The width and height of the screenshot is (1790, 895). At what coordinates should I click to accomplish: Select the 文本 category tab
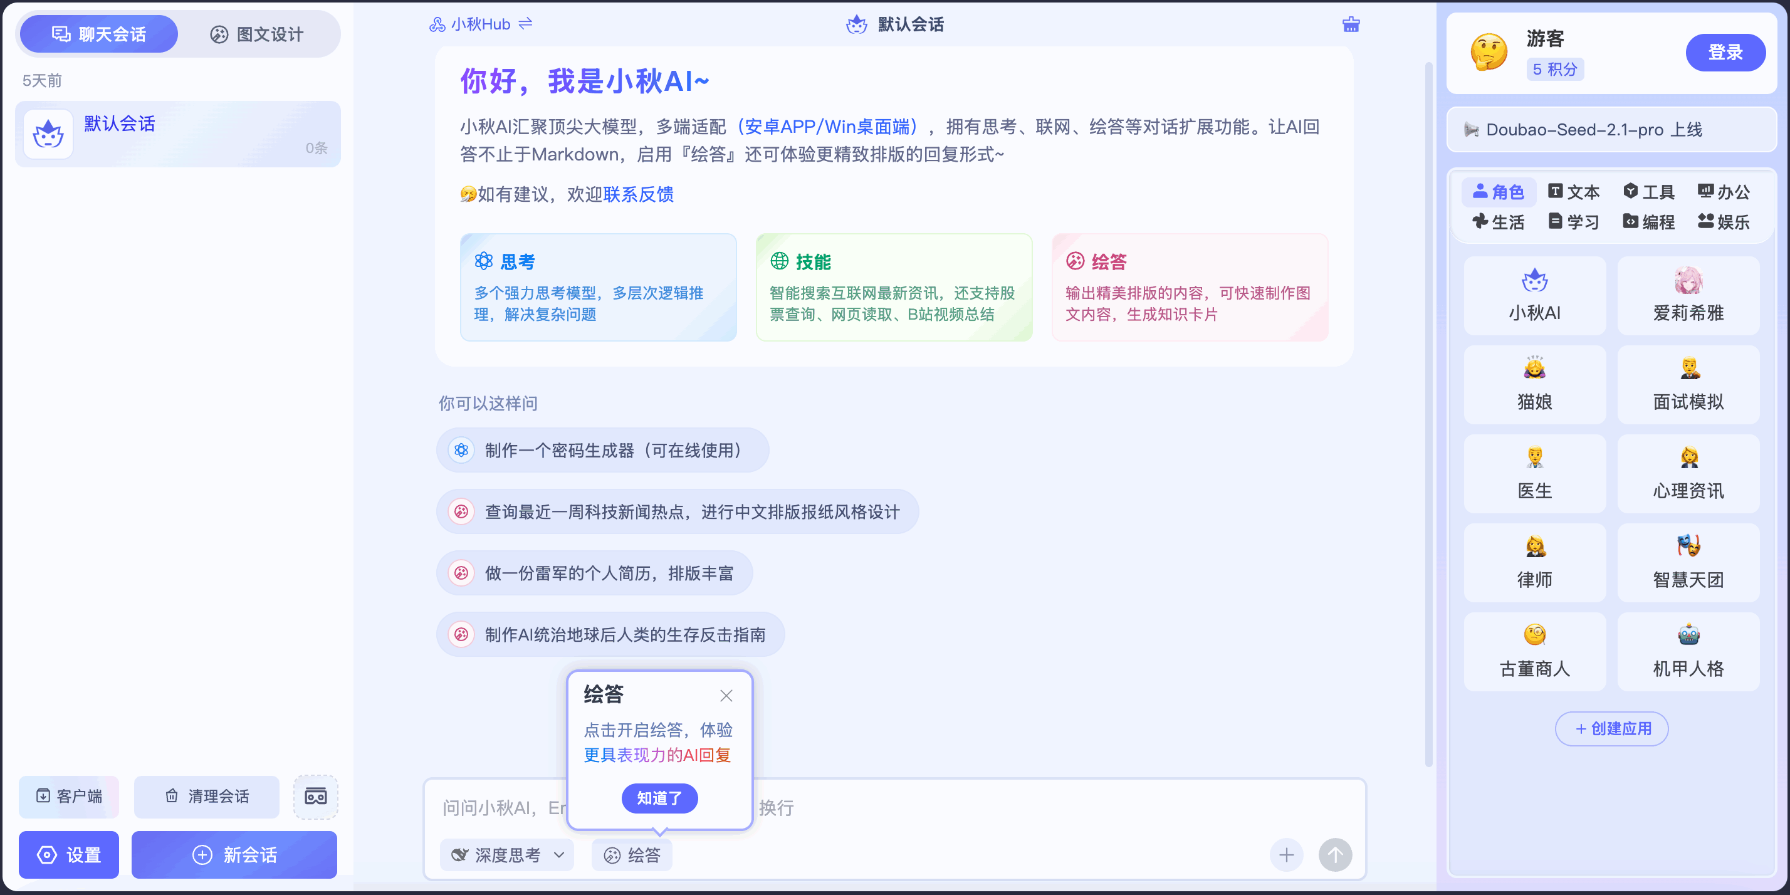tap(1573, 192)
